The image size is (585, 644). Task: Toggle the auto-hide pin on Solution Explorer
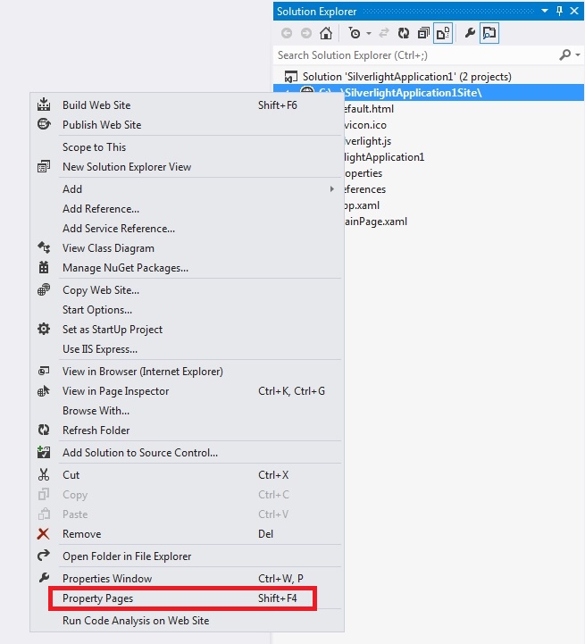tap(560, 12)
